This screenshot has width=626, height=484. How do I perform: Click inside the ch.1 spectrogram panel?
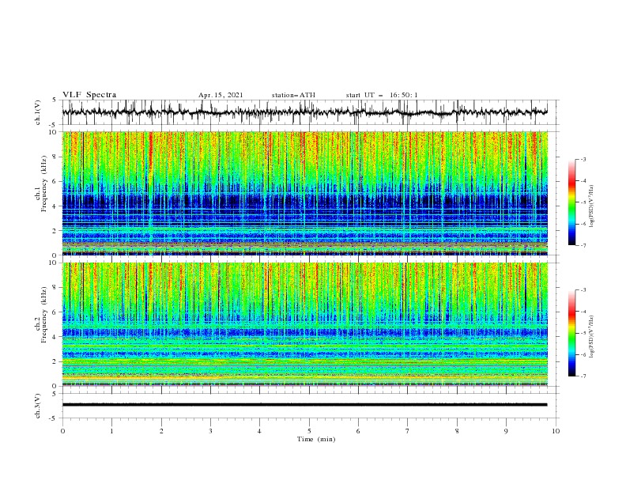pyautogui.click(x=304, y=193)
